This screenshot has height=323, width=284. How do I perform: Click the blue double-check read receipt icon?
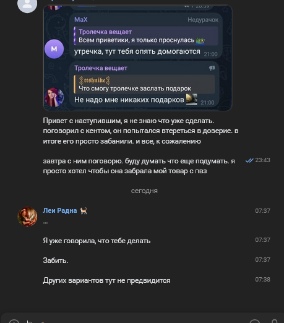click(249, 160)
